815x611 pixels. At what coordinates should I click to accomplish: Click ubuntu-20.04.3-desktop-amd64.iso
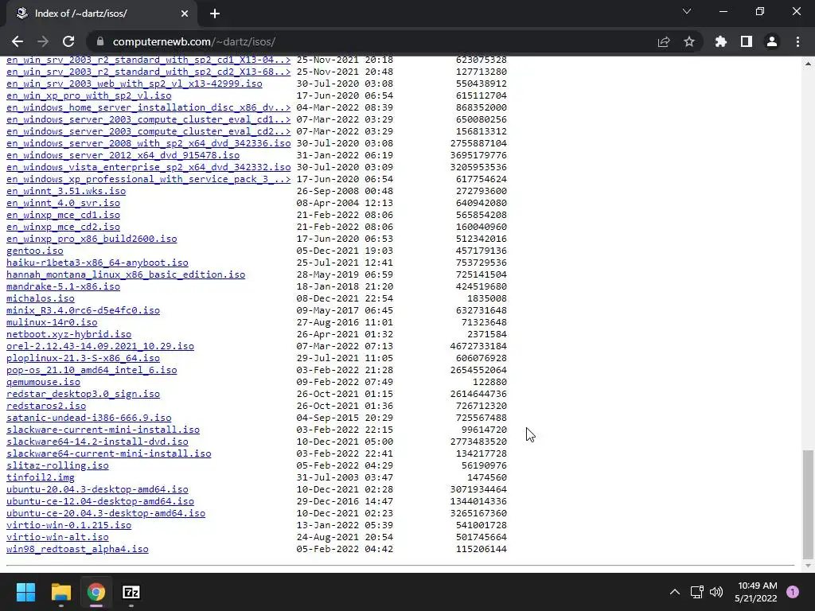coord(97,490)
